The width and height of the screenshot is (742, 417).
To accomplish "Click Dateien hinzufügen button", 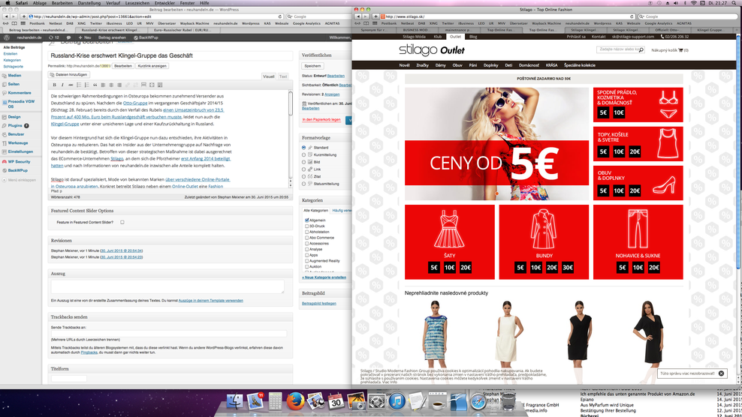I will [68, 75].
